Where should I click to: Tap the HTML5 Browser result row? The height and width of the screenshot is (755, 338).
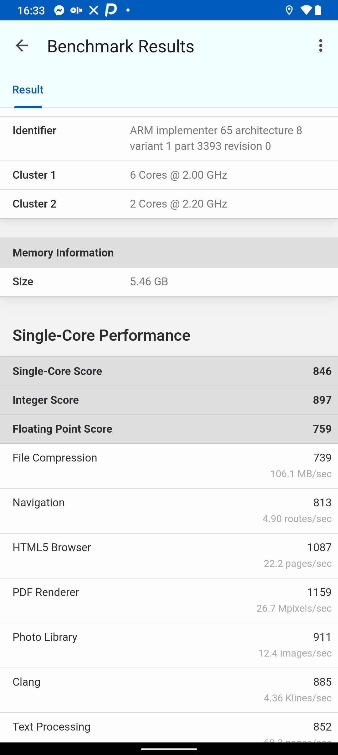coord(169,556)
